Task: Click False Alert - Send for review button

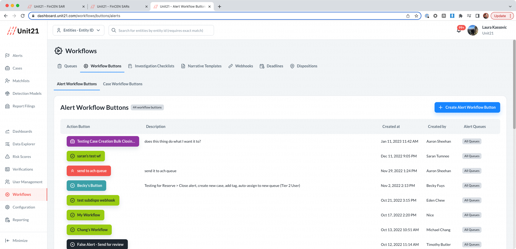Action: (97, 244)
